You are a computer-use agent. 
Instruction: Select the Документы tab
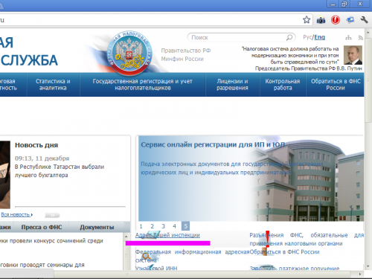97,227
